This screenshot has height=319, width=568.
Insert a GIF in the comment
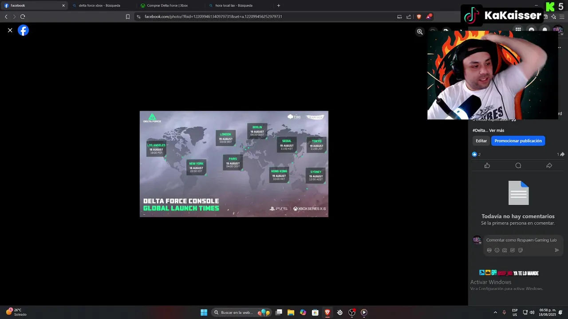pos(513,250)
